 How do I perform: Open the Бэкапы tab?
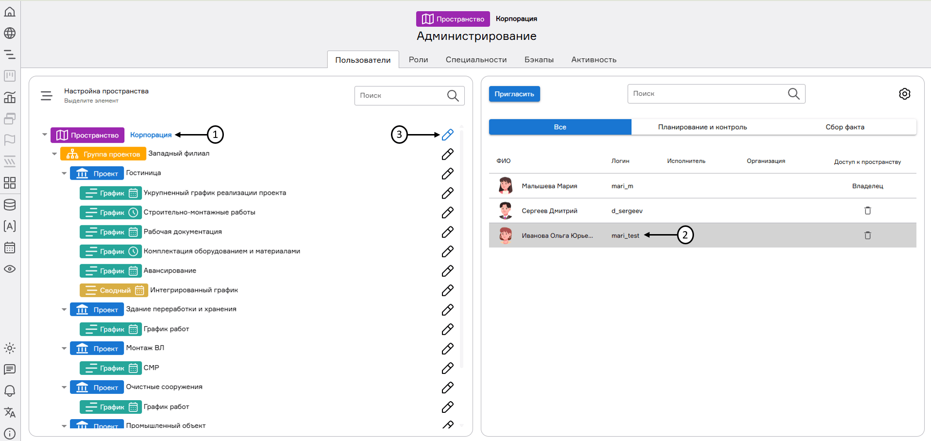click(539, 60)
